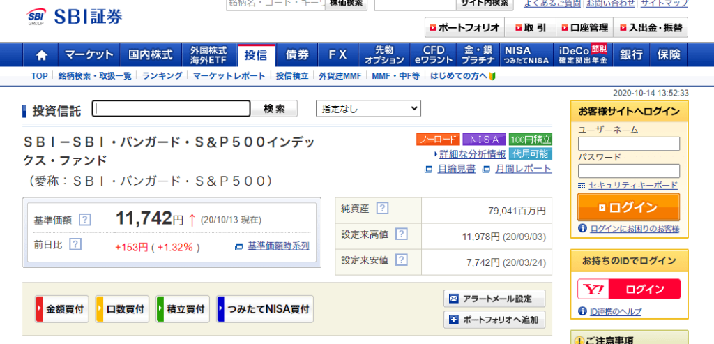
Task: Add fund via ポートフォリオへ追加 button
Action: click(x=494, y=320)
